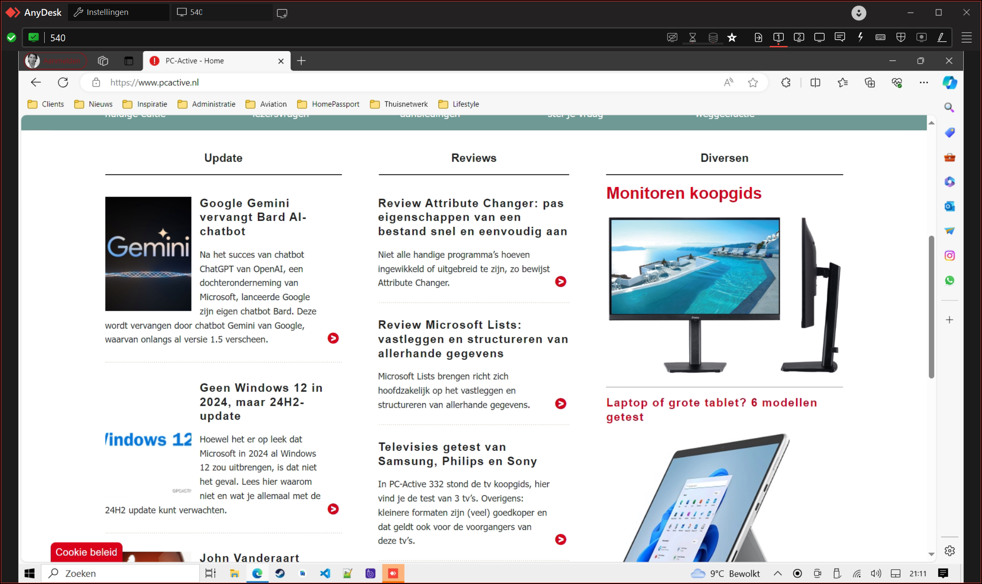Open the Clients bookmarks folder
Screen dimensions: 982x584
(46, 104)
